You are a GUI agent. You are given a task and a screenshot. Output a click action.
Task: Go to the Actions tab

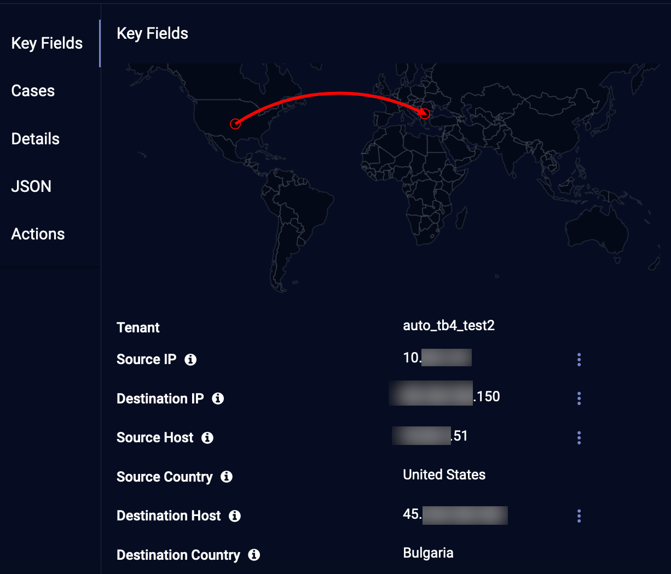[x=38, y=234]
